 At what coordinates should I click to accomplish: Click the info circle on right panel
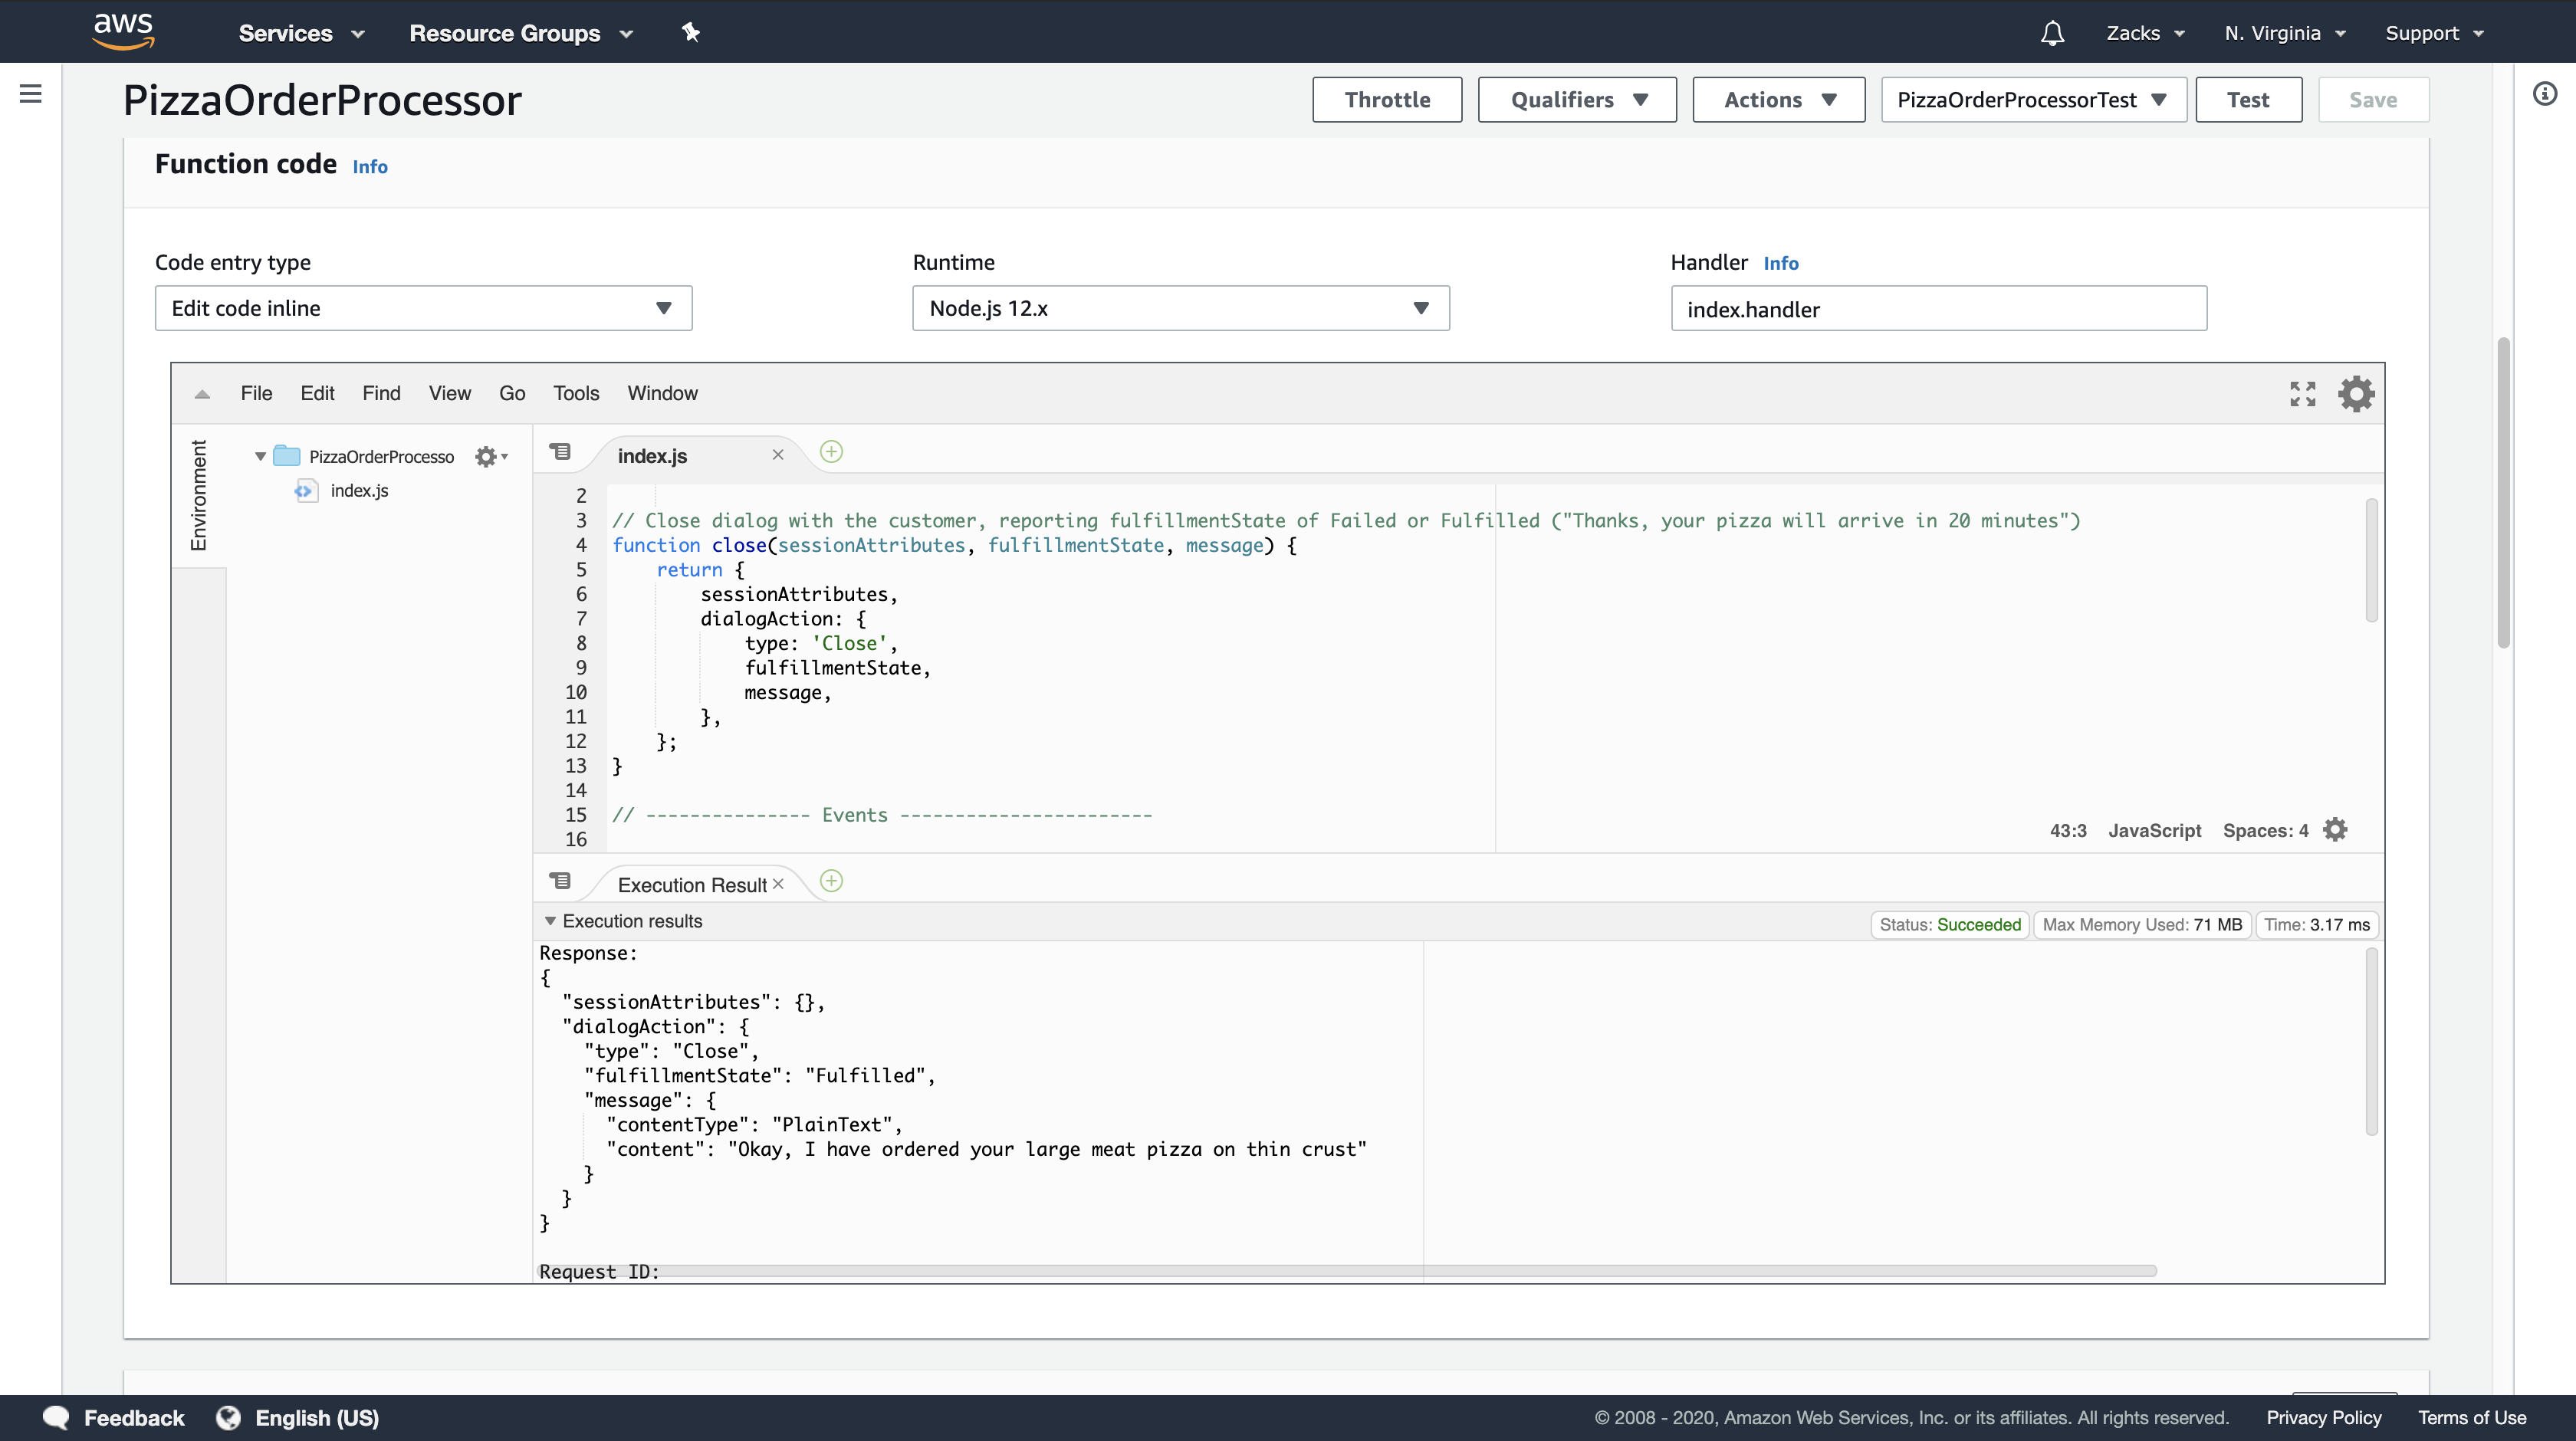(x=2545, y=94)
